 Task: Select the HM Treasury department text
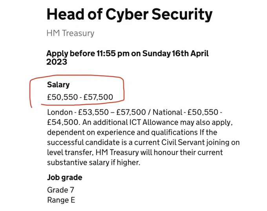coord(70,33)
